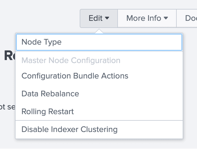197x154 pixels.
Task: Collapse the open Edit dropdown menu
Action: pos(99,18)
